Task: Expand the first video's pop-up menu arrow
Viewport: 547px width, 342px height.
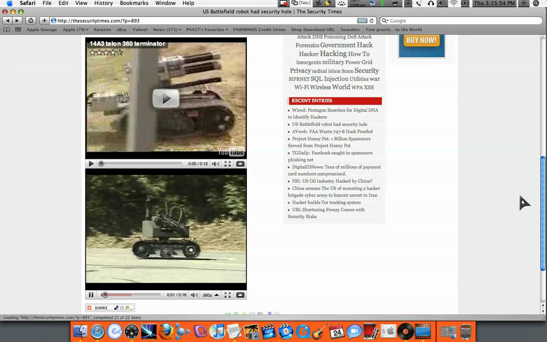Action: point(240,164)
